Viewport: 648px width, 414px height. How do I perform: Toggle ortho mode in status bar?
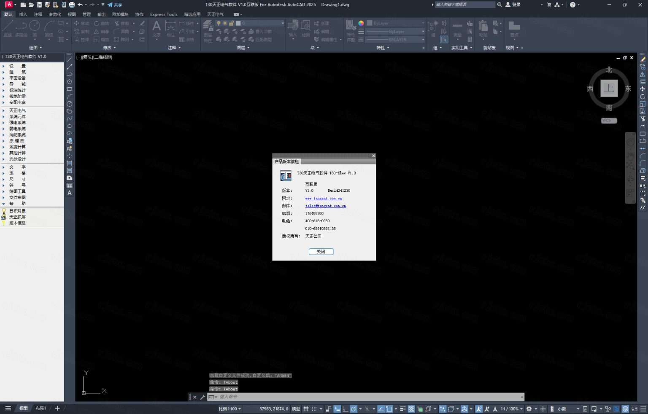tap(345, 409)
